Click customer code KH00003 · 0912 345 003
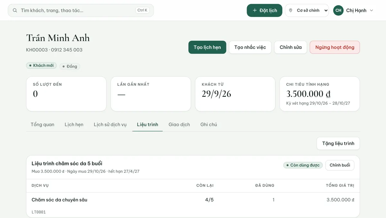This screenshot has width=386, height=218. [54, 50]
